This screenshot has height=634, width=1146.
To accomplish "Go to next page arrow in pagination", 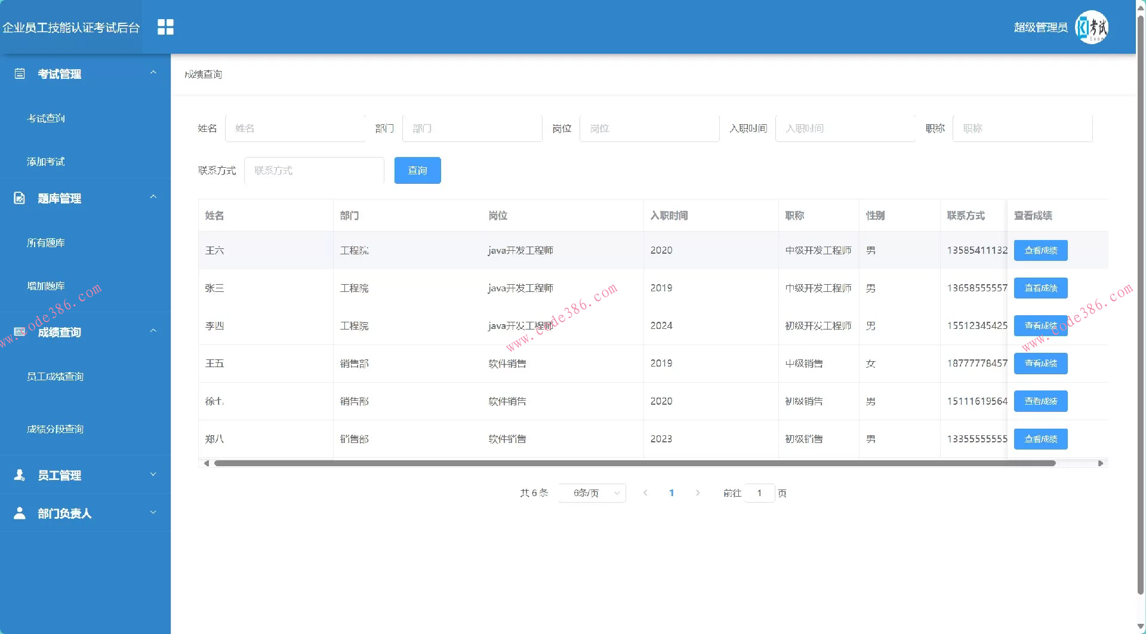I will pyautogui.click(x=697, y=493).
